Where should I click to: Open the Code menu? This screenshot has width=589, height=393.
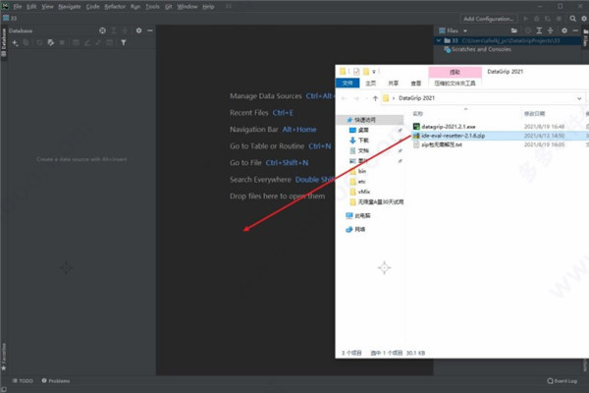(x=93, y=7)
